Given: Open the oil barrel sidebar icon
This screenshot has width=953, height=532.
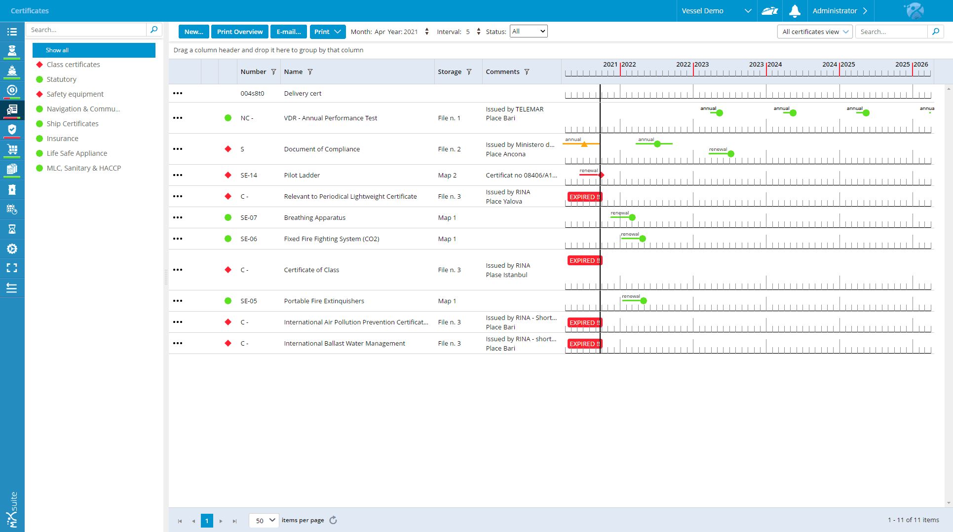Looking at the screenshot, I should pyautogui.click(x=12, y=189).
